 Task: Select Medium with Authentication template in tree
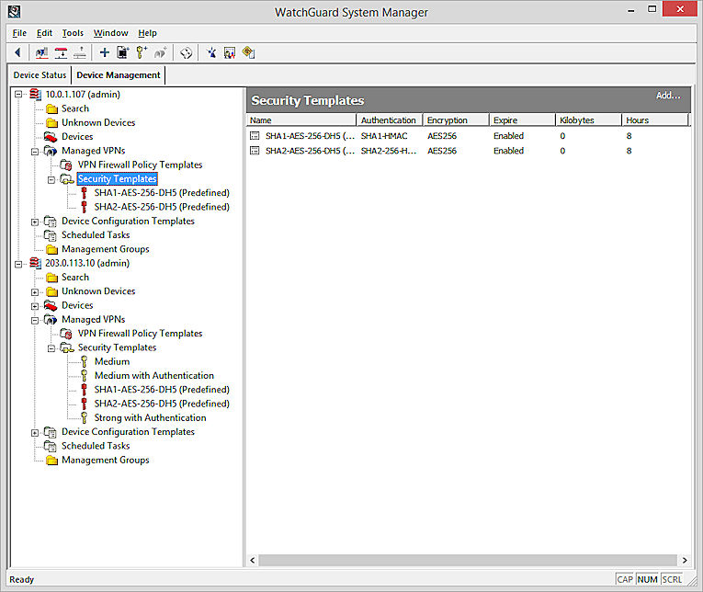tap(153, 376)
